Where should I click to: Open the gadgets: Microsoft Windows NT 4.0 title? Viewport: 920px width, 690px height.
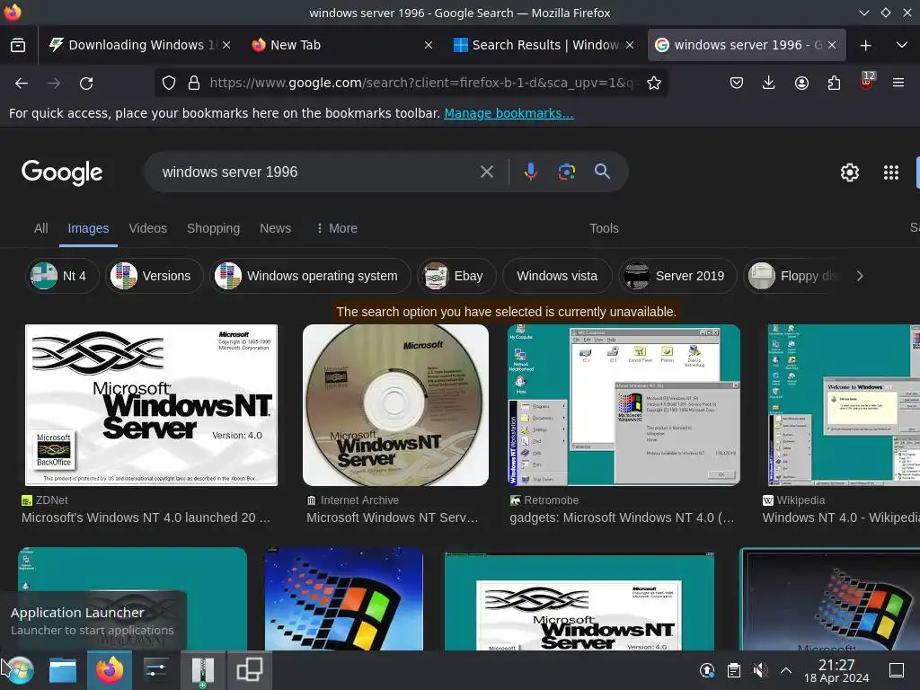point(622,517)
